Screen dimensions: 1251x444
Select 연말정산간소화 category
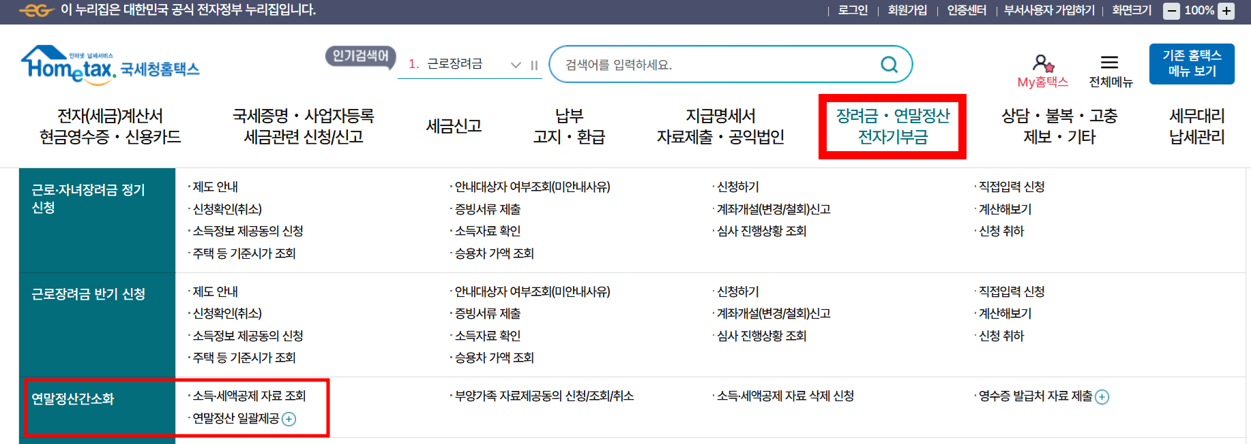pyautogui.click(x=73, y=399)
